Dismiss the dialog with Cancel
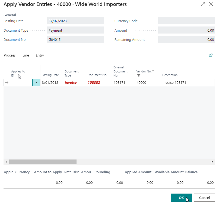This screenshot has height=206, width=219. 204,198
